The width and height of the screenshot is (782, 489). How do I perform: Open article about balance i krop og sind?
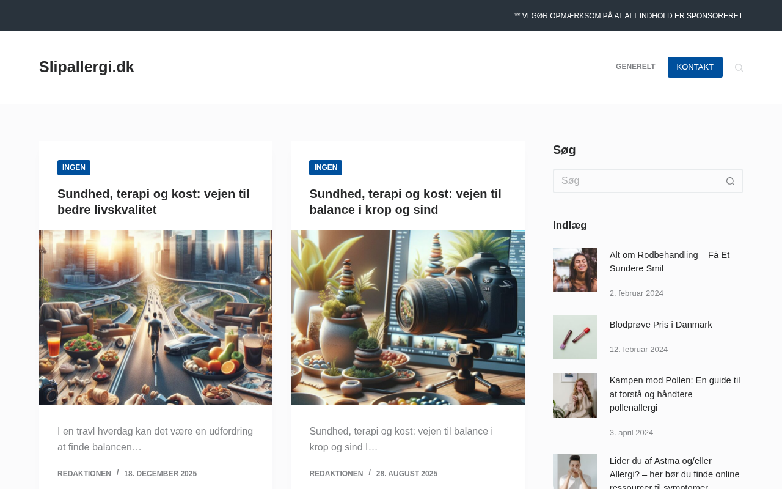pos(405,202)
